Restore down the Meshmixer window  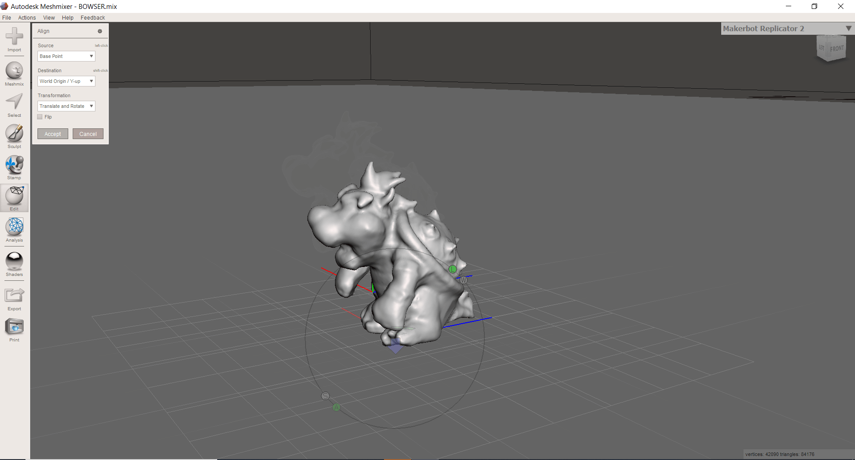(x=814, y=6)
